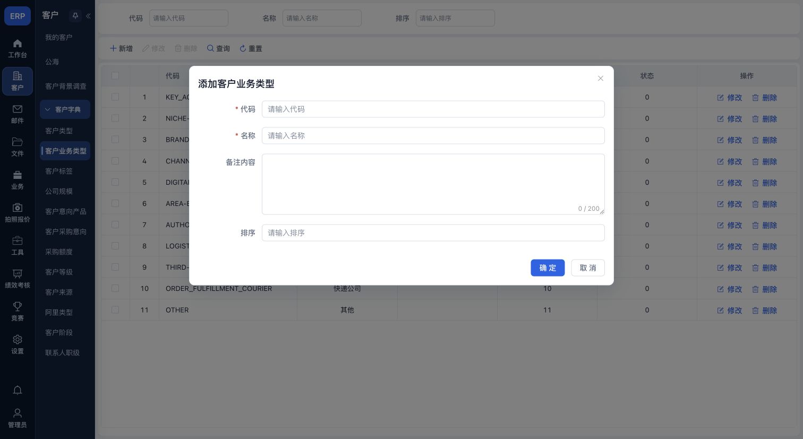
Task: Click 修改 link in OTHER row
Action: (x=729, y=311)
